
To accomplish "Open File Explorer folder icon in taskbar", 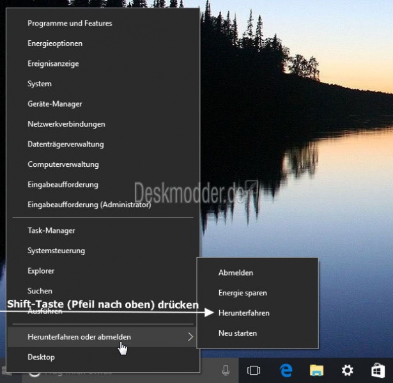I will [x=316, y=370].
